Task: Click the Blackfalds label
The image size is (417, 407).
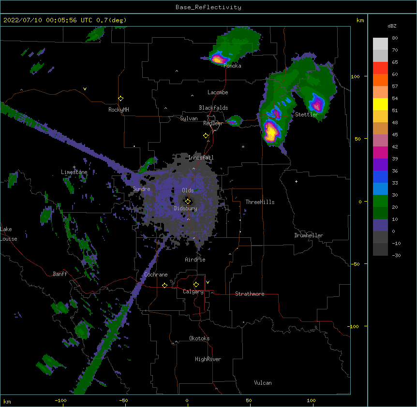Action: pos(213,108)
